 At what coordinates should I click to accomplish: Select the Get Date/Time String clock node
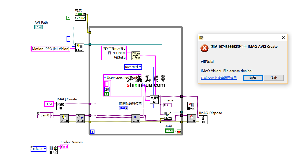pyautogui.click(x=136, y=56)
